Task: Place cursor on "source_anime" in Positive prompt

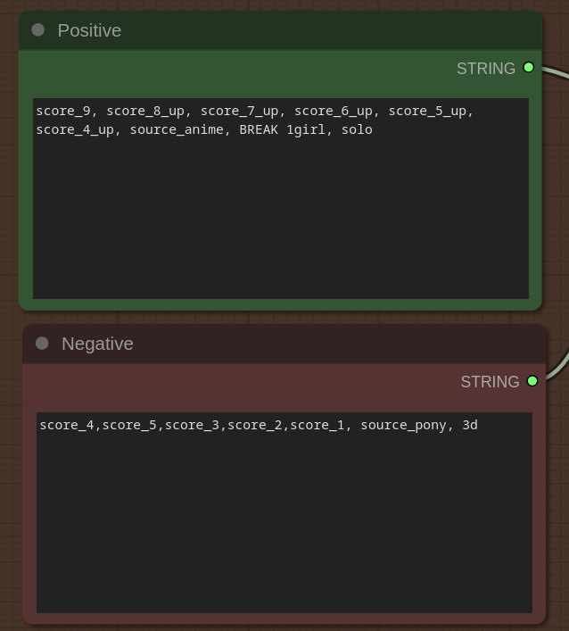Action: (x=177, y=130)
